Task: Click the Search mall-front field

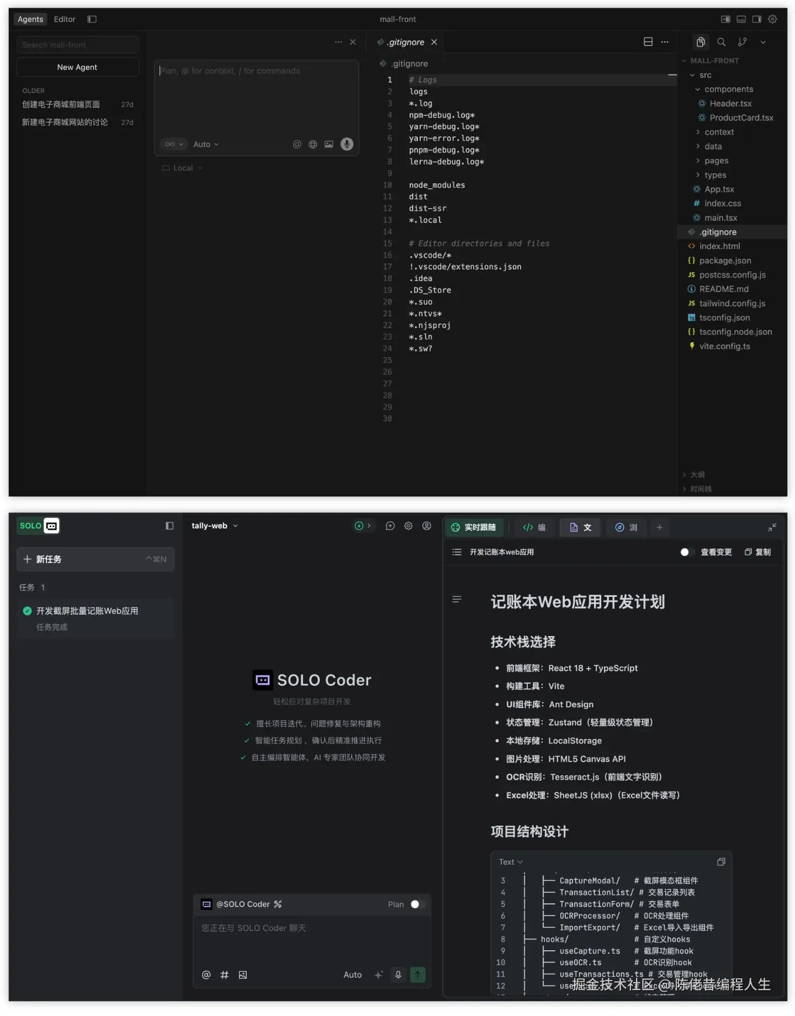Action: [x=77, y=45]
